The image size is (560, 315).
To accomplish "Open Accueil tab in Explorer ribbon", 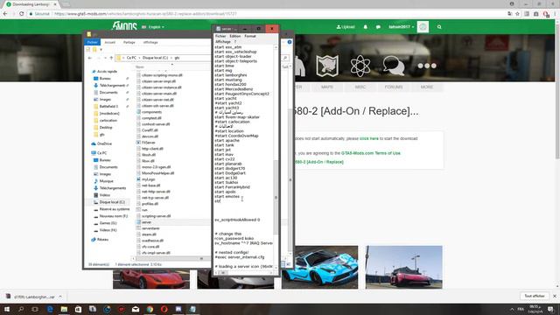I will 110,42.
